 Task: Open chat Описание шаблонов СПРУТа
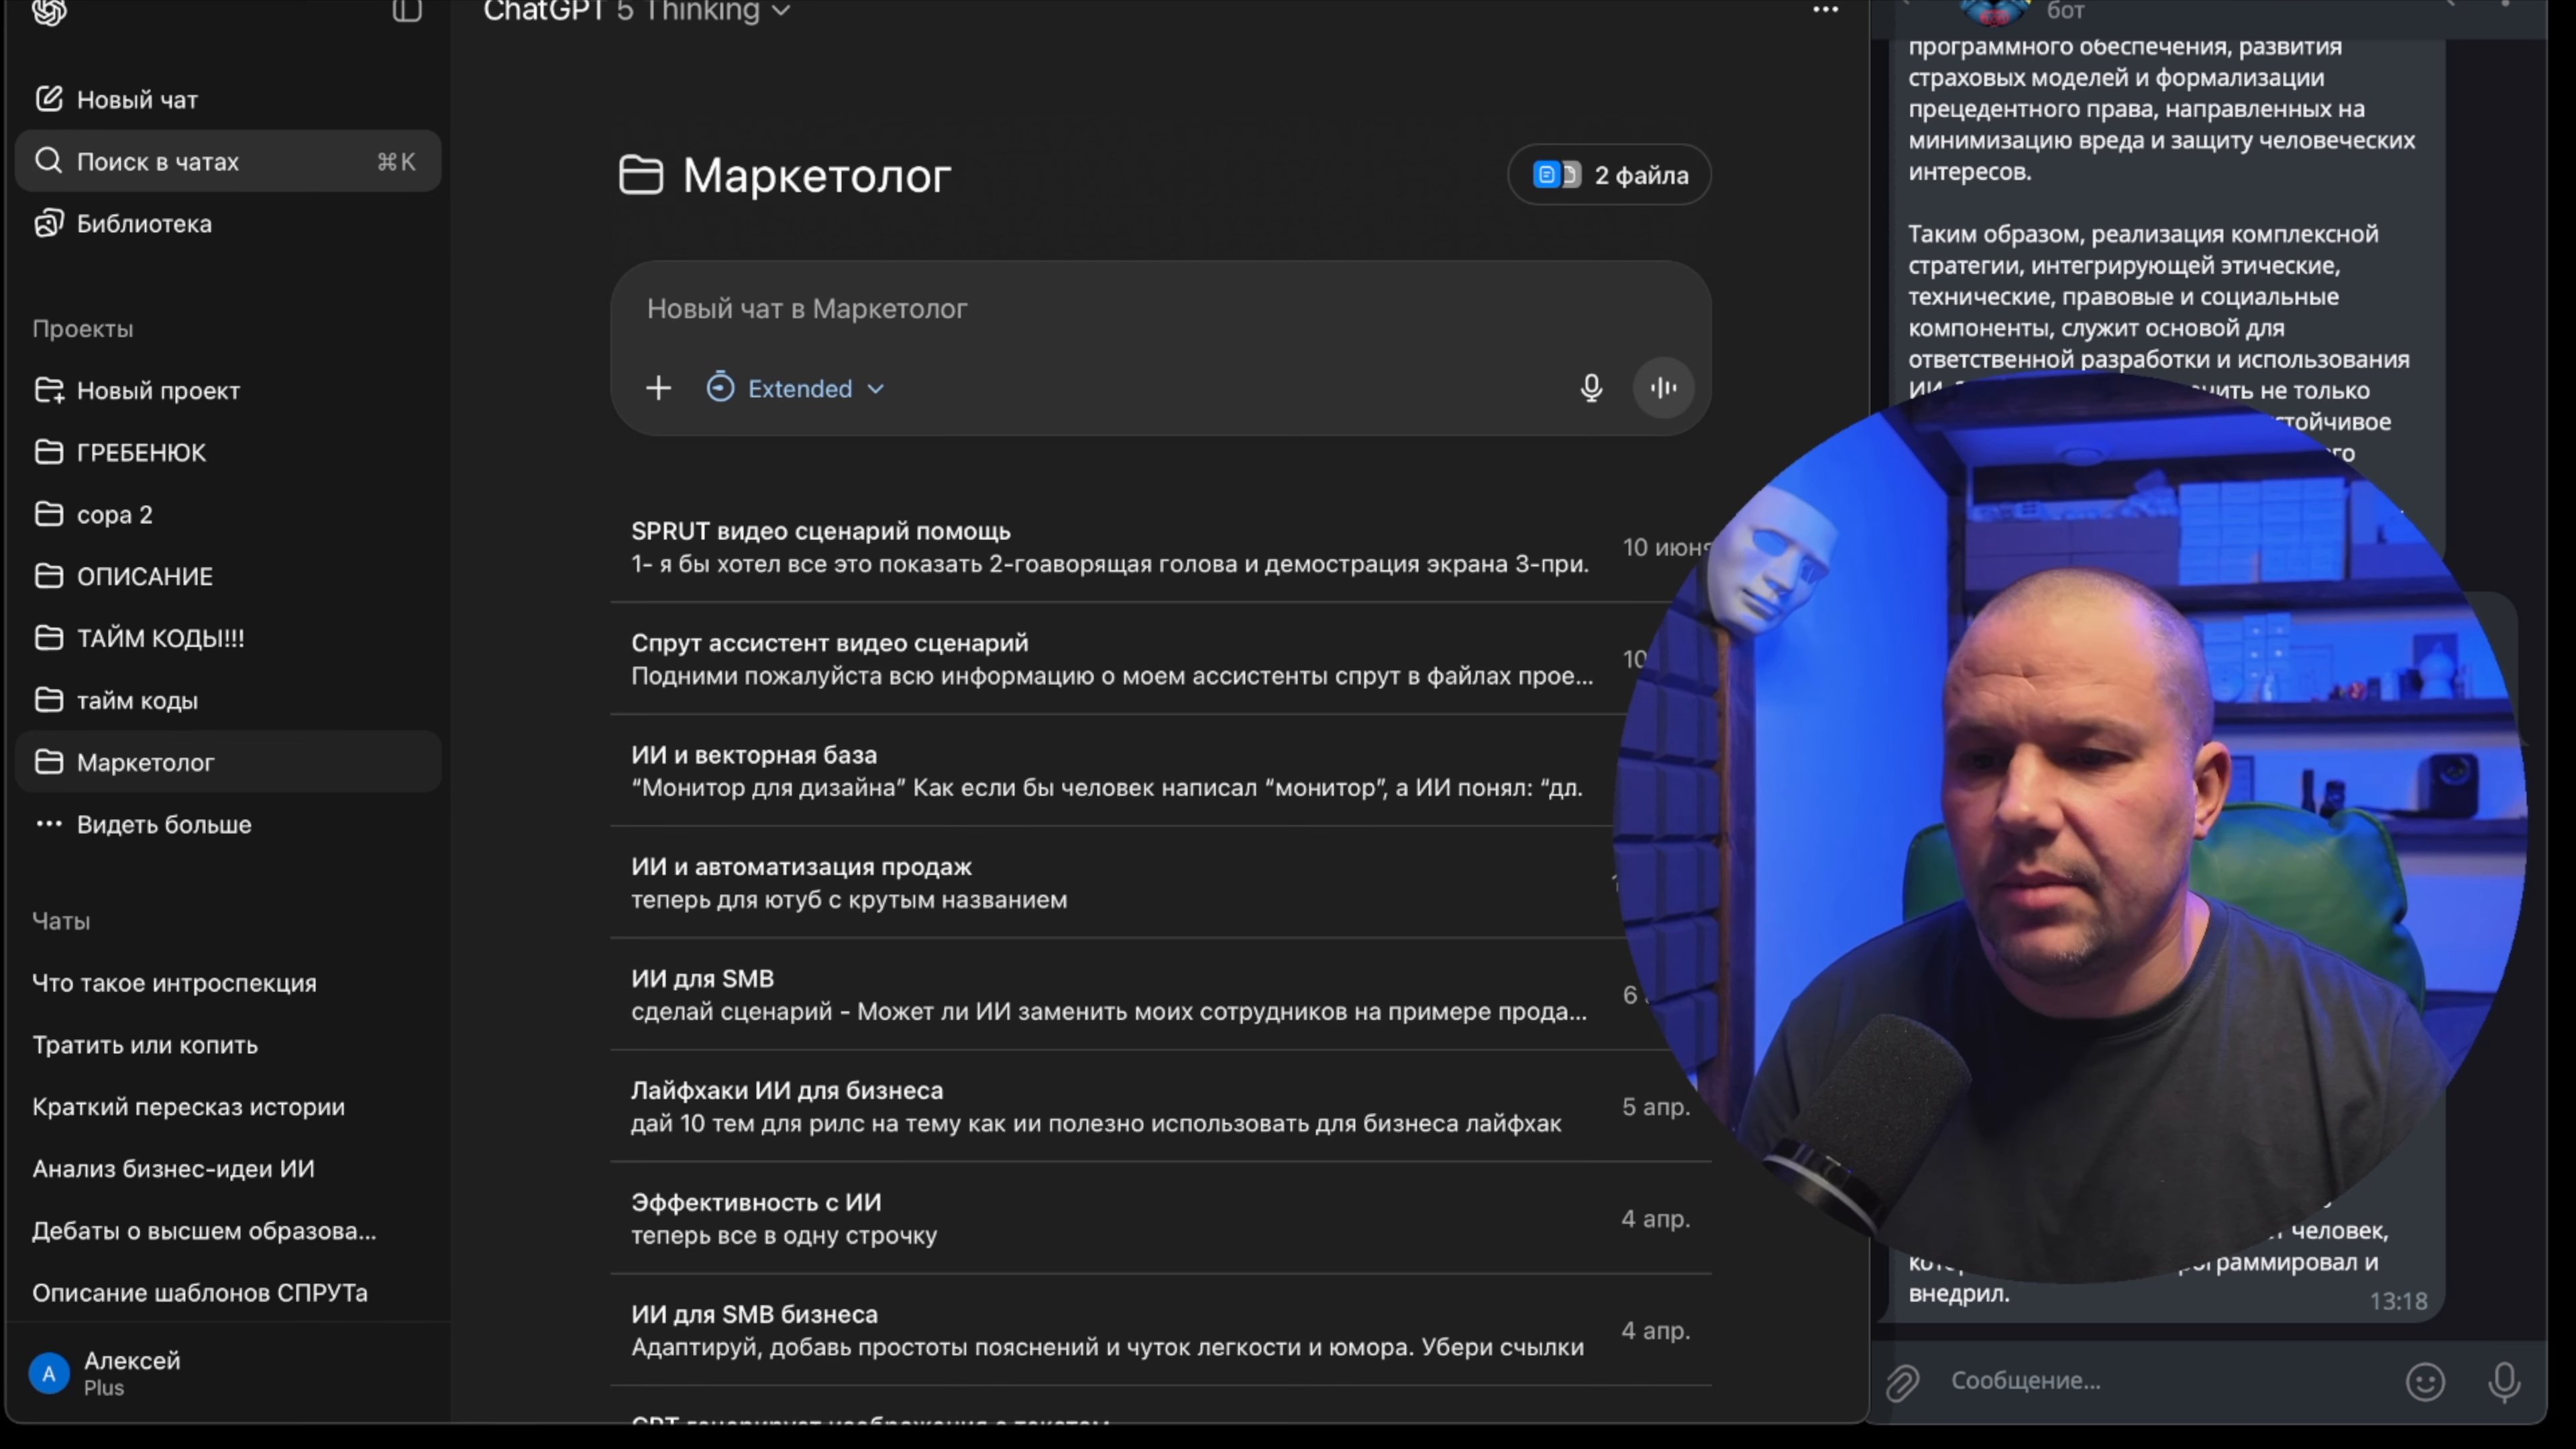[x=228, y=1293]
